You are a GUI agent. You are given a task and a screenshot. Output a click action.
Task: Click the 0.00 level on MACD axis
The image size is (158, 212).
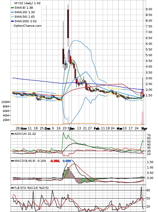click(x=150, y=178)
